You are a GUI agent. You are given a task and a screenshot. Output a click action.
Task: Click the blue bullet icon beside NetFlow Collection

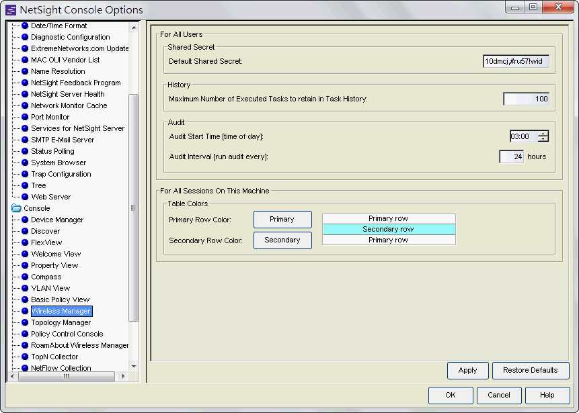click(x=25, y=368)
